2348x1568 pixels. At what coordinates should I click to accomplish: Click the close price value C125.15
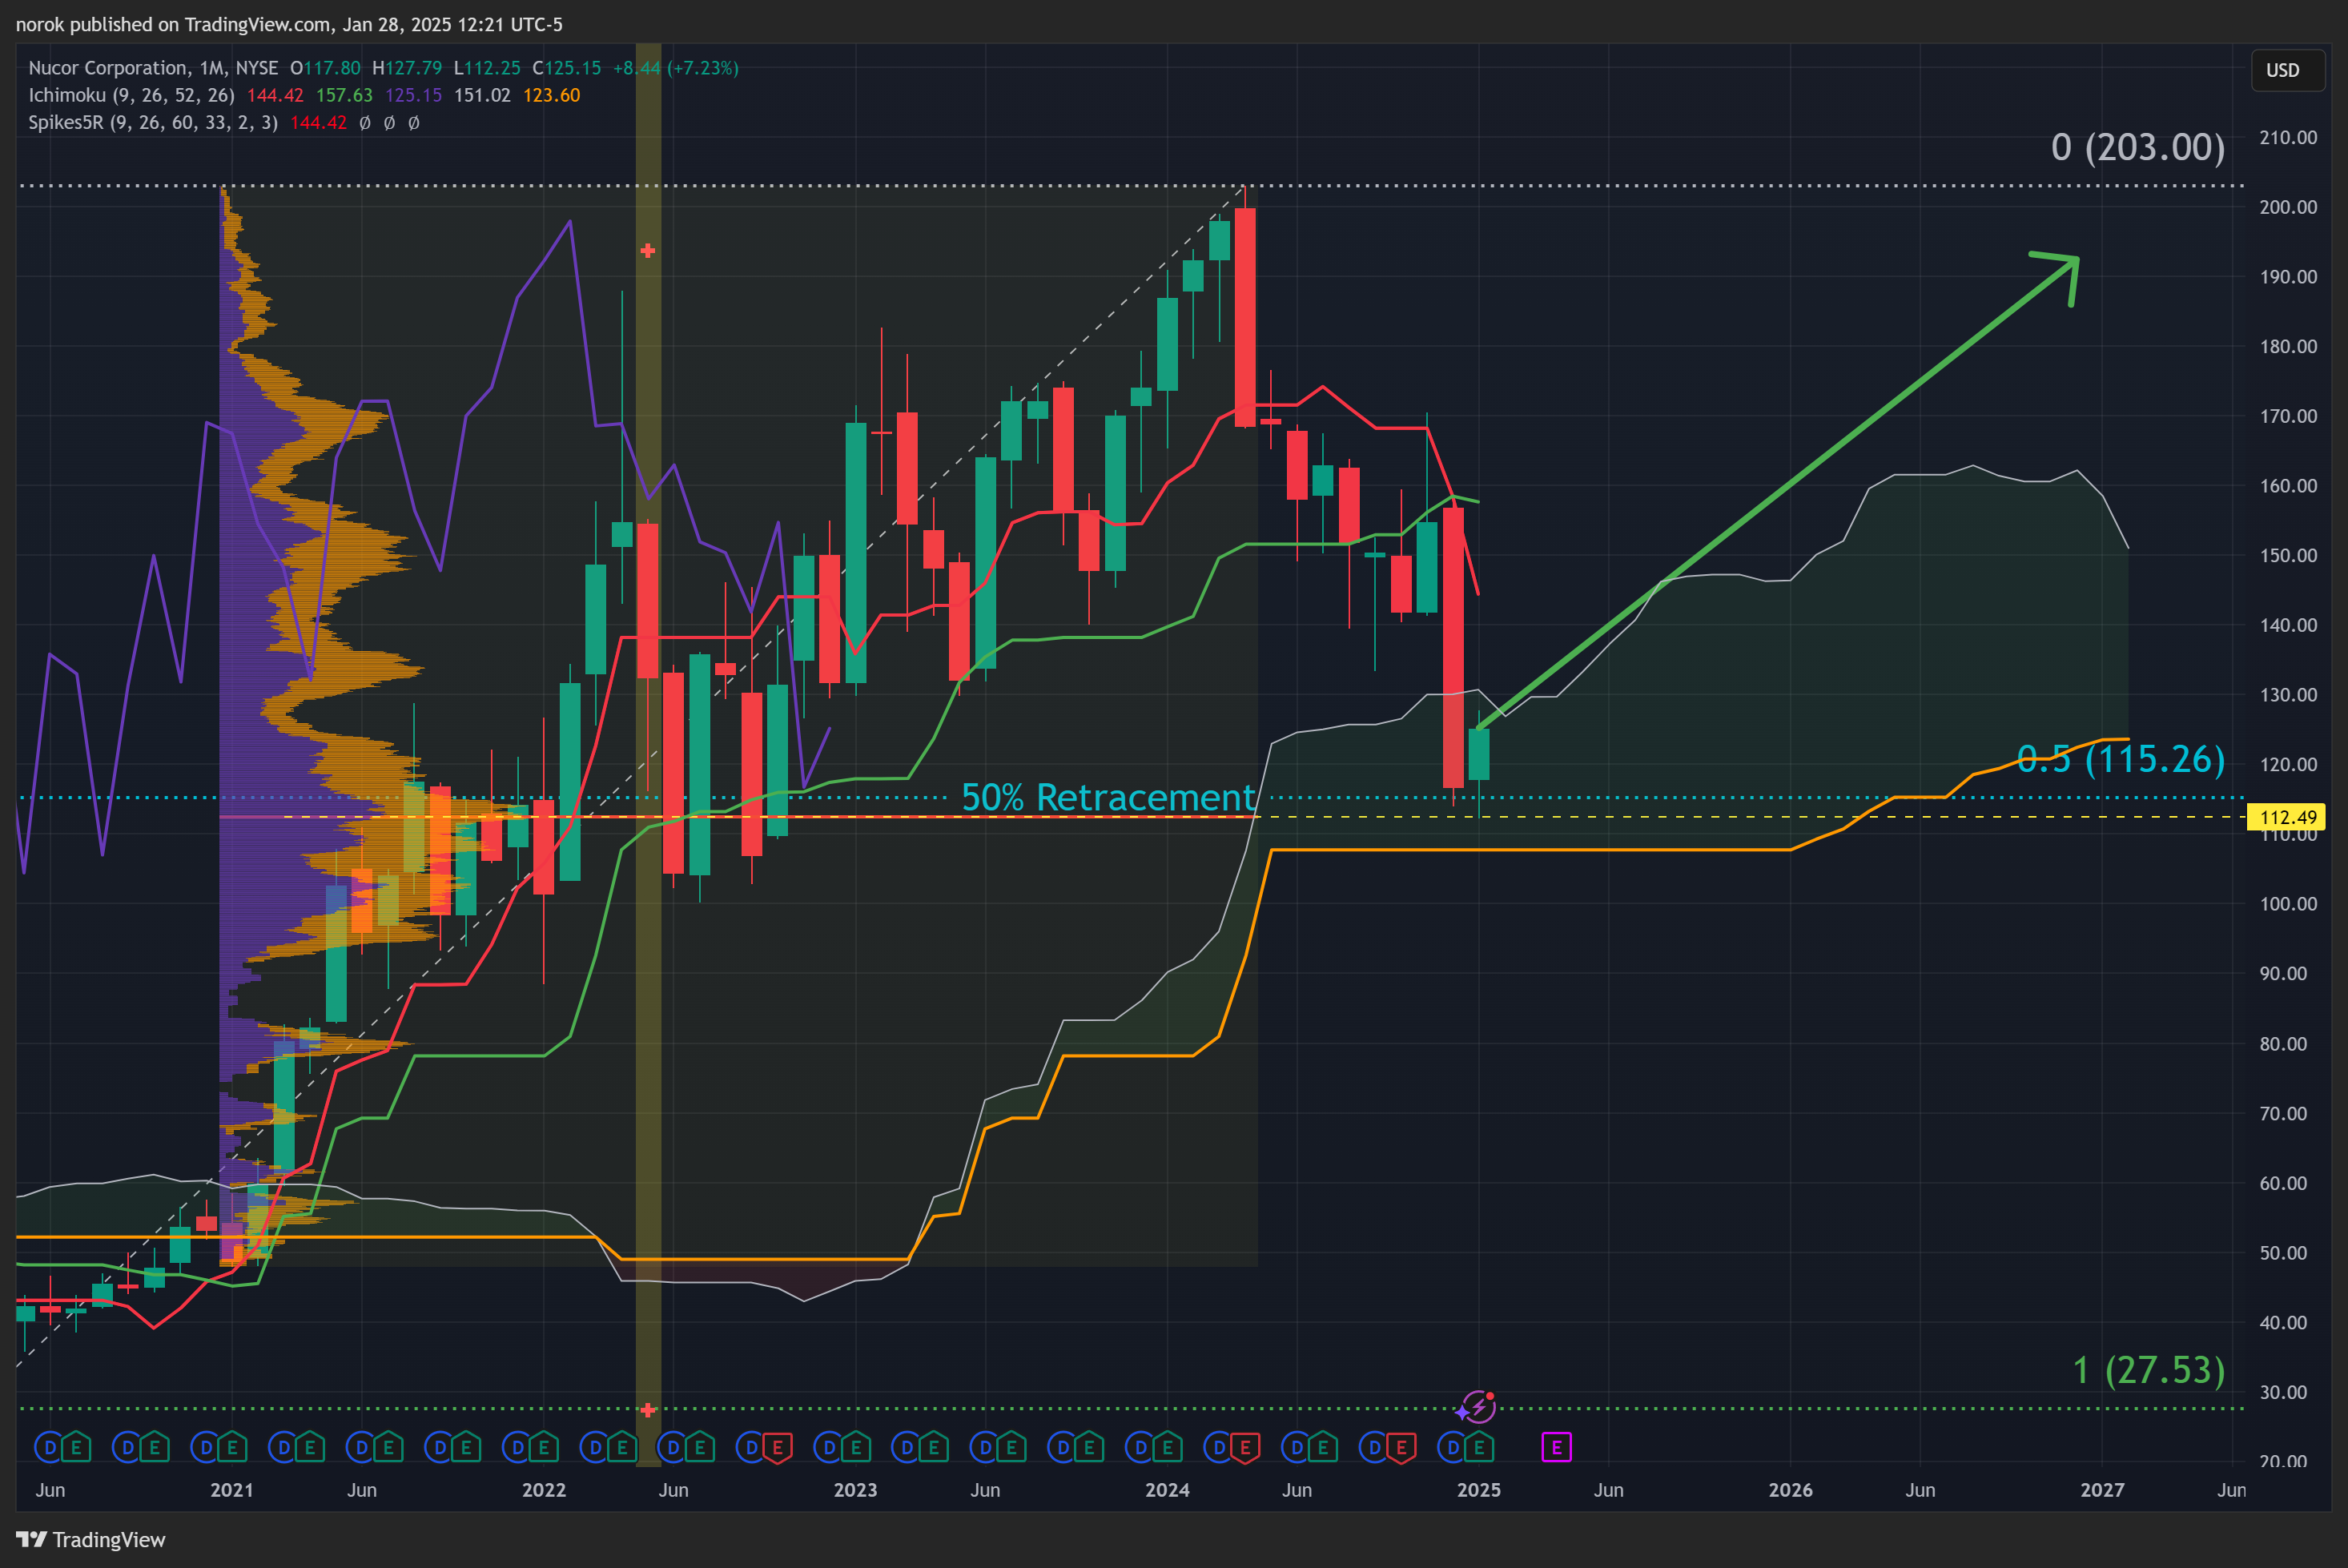click(567, 68)
